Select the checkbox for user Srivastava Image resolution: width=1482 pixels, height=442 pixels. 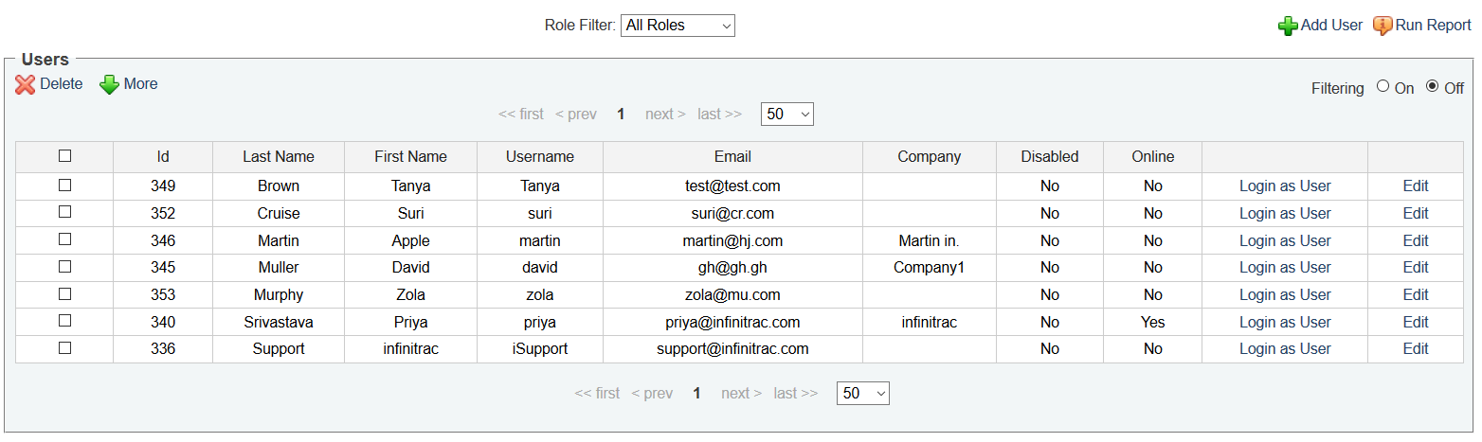pyautogui.click(x=64, y=321)
